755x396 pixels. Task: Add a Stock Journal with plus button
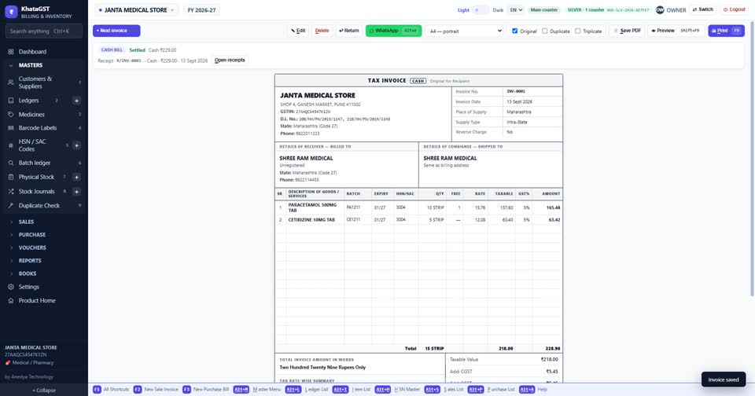tap(76, 192)
